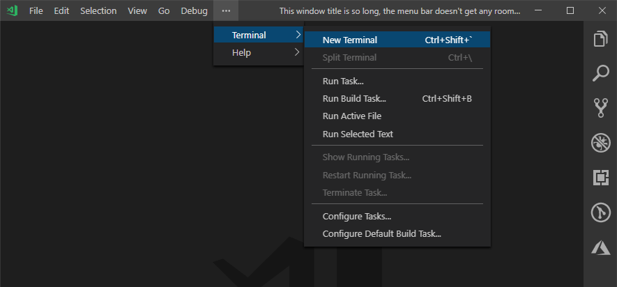Maximize the VS Code window

click(x=570, y=11)
